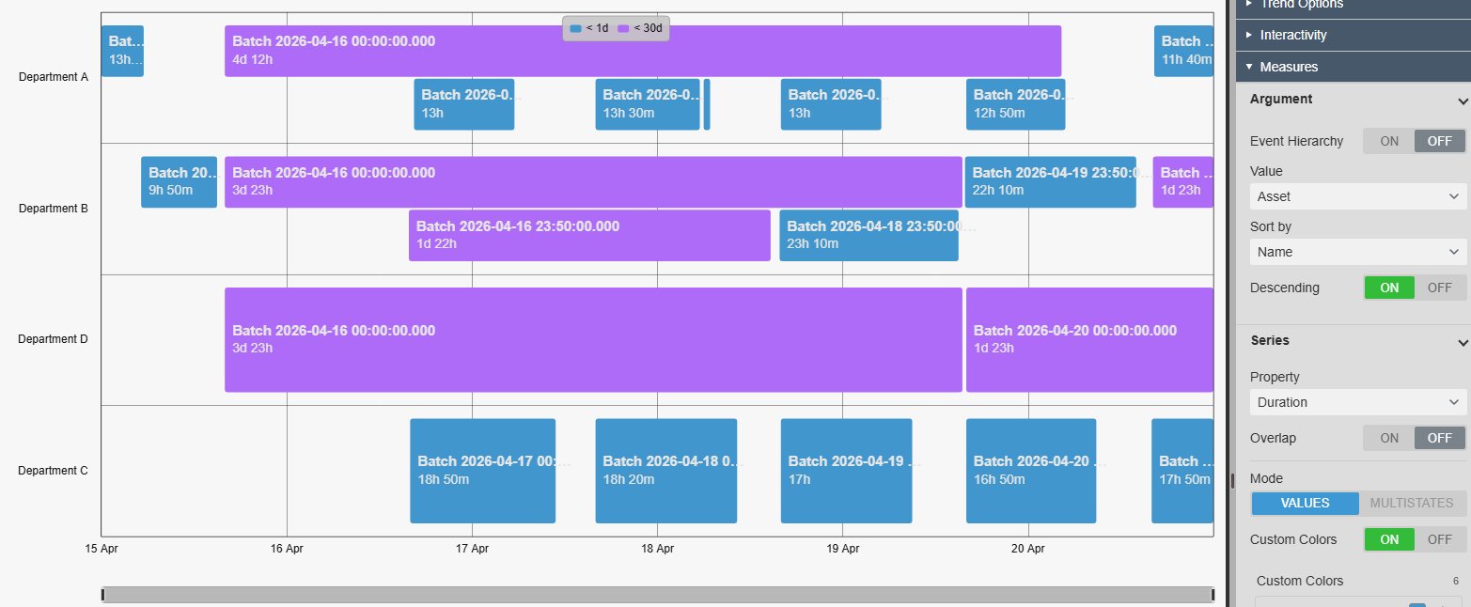The height and width of the screenshot is (607, 1471).
Task: Click the blue '< 1d' legend entry
Action: coord(589,28)
